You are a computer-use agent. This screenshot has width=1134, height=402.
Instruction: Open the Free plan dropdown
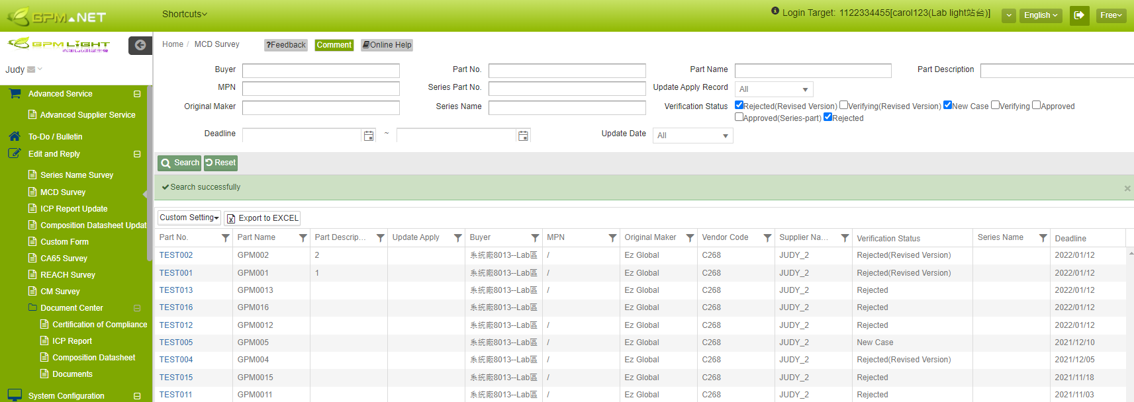pyautogui.click(x=1111, y=15)
